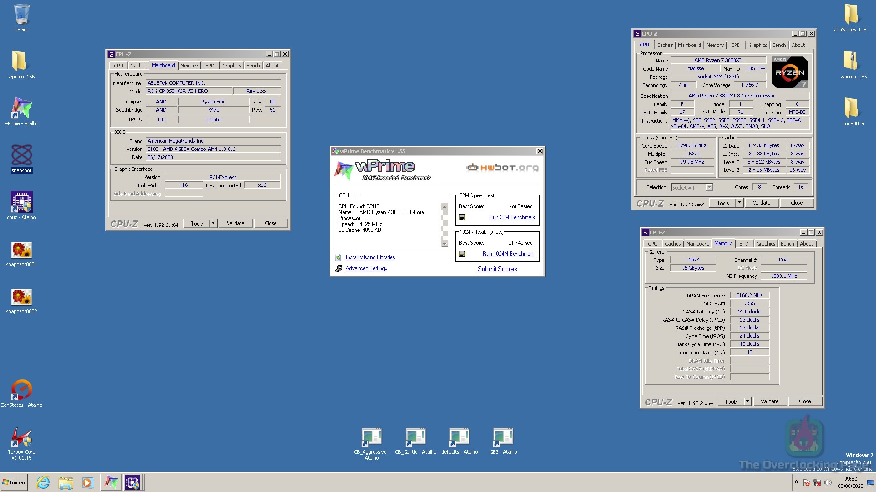Viewport: 876px width, 492px height.
Task: Click save icon beside Run 32M Benchmark
Action: [462, 218]
